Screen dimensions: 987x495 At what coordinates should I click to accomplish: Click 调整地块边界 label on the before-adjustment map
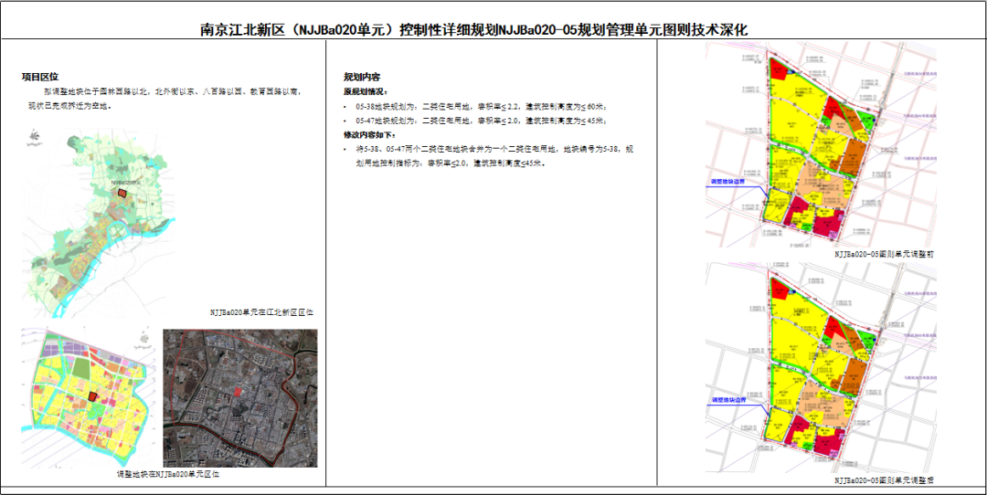point(727,182)
